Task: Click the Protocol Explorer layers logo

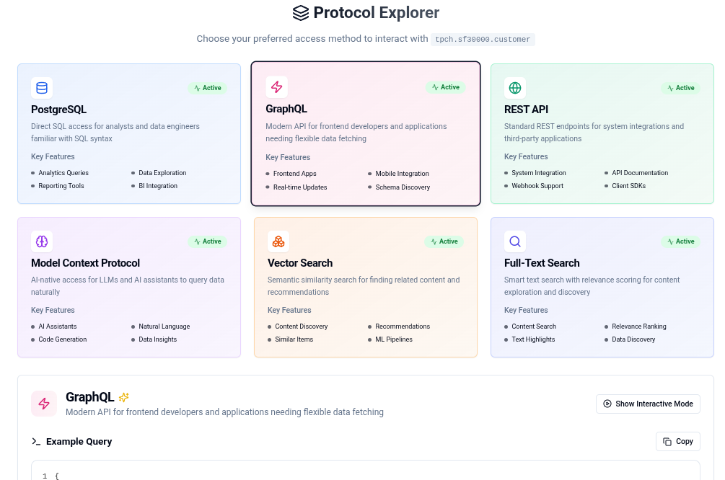Action: (x=300, y=13)
